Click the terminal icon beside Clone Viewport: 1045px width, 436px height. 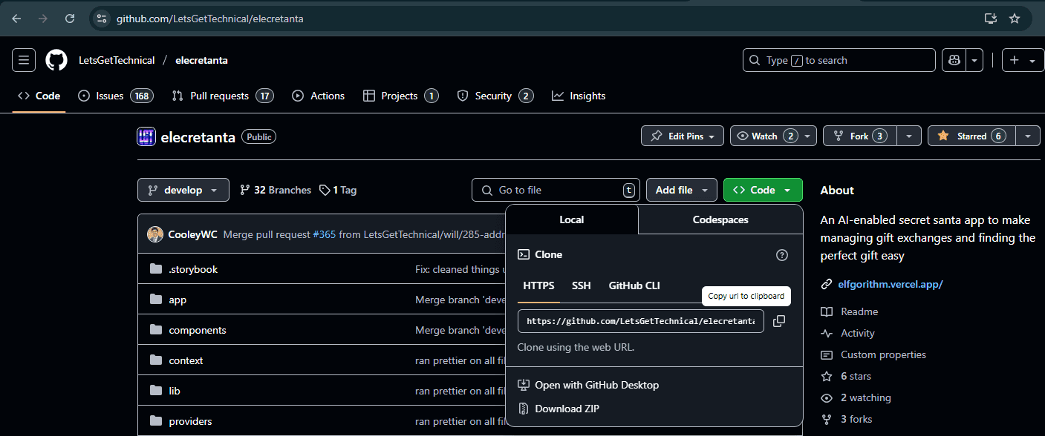[x=524, y=254]
